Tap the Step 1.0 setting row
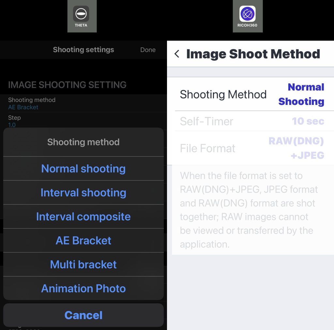This screenshot has width=334, height=330. [83, 121]
